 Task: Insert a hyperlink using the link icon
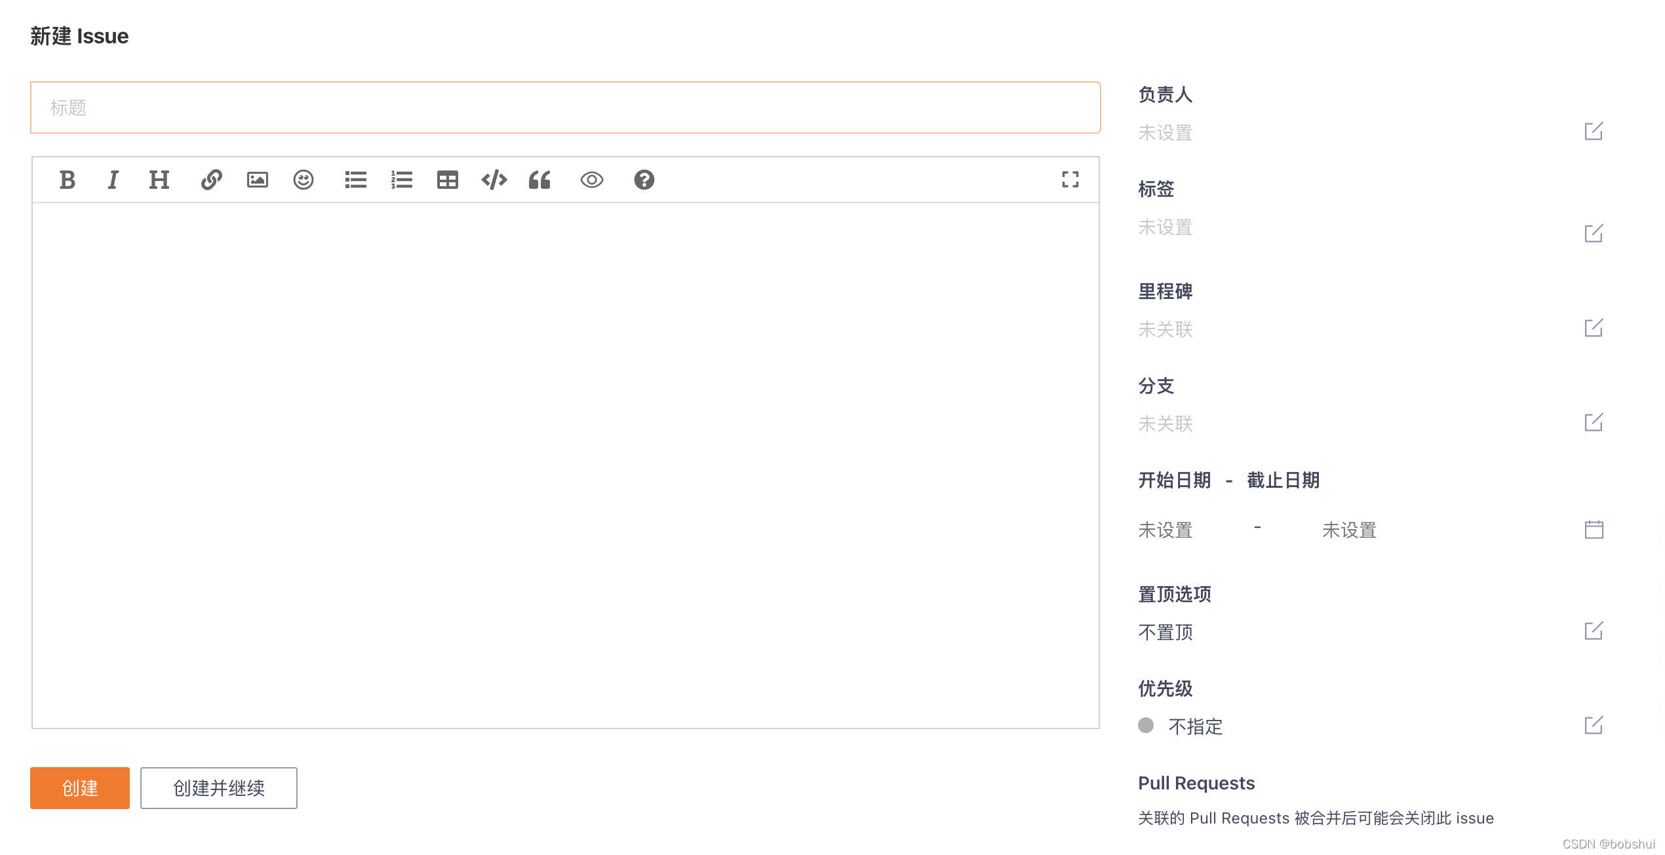211,180
